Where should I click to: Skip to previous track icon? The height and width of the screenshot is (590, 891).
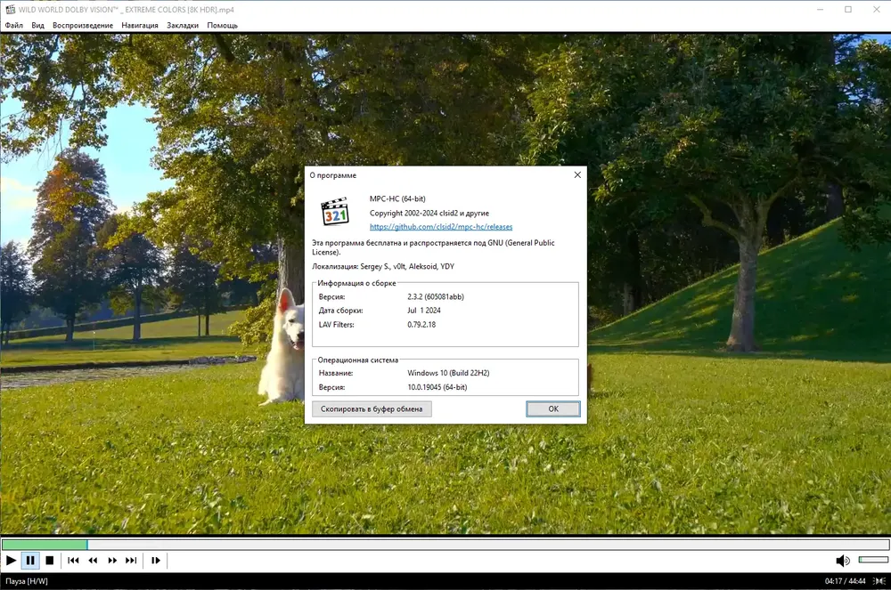pyautogui.click(x=73, y=561)
